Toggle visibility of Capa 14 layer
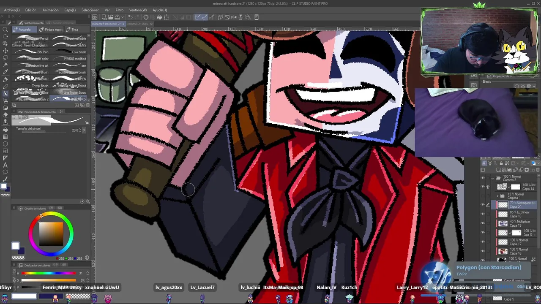Screen dimensions: 541x304 pyautogui.click(x=483, y=187)
